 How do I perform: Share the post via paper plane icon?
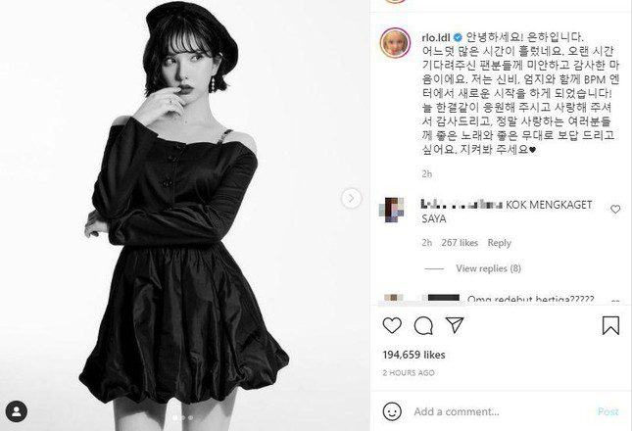(455, 324)
